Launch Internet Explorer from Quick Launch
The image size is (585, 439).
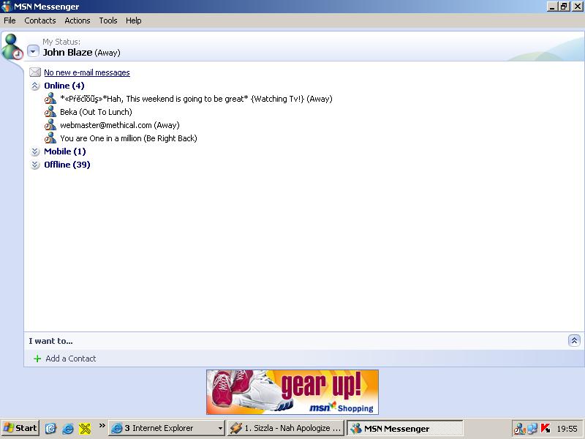click(x=68, y=429)
